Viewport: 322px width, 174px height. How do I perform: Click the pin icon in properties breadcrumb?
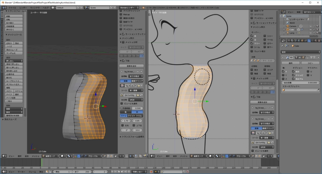[x=282, y=46]
